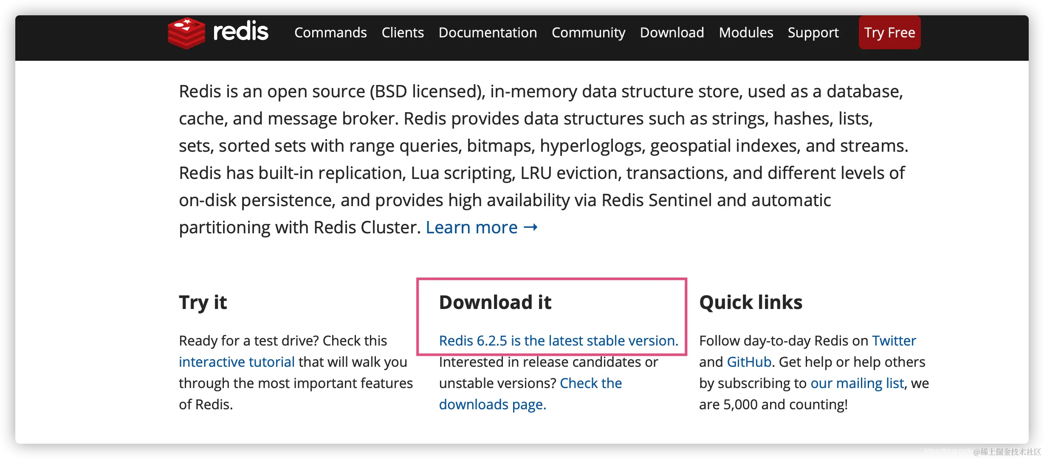The image size is (1044, 459).
Task: Click the white 'redis' wordmark text
Action: coord(240,32)
